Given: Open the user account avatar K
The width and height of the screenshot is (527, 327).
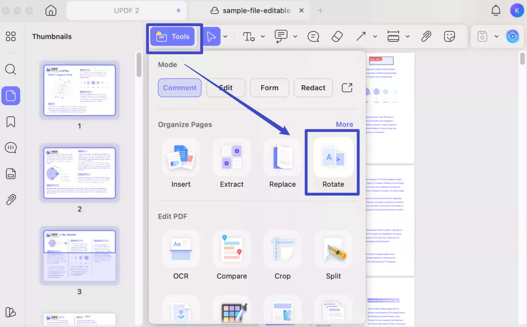Looking at the screenshot, I should tap(517, 11).
